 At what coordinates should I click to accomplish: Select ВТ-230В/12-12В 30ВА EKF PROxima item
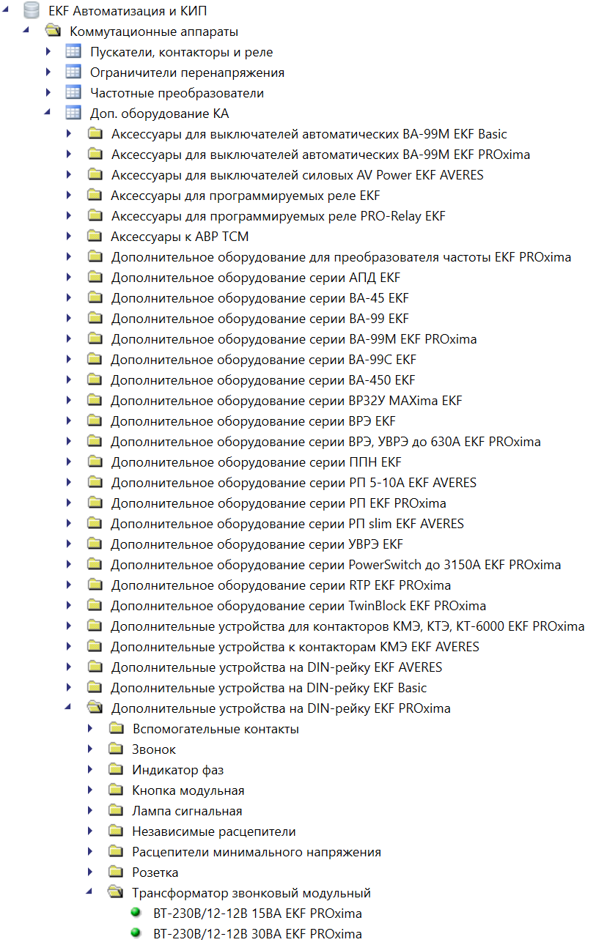pyautogui.click(x=257, y=934)
